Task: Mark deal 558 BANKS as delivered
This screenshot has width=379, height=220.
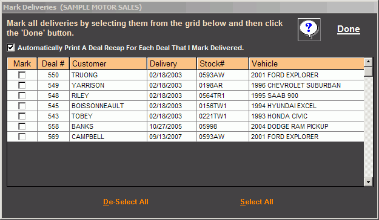Action: [x=22, y=126]
